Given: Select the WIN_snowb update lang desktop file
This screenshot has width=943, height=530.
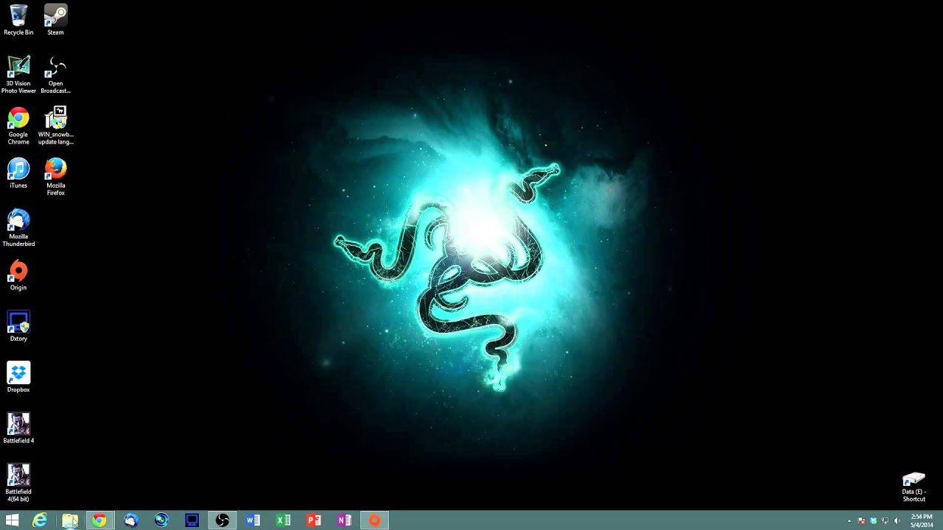Looking at the screenshot, I should tap(55, 126).
